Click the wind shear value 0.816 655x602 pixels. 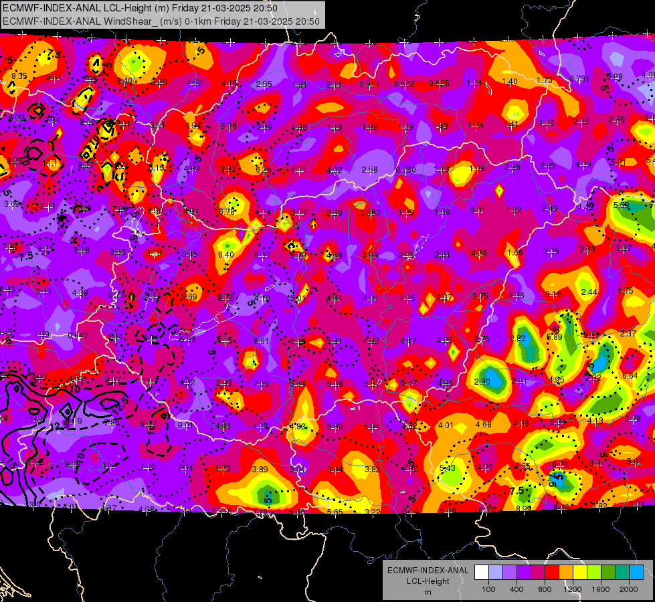[x=222, y=512]
